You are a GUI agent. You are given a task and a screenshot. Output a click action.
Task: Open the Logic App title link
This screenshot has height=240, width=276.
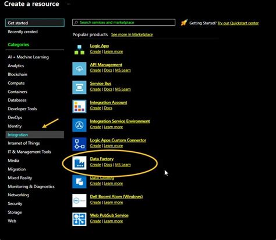100,46
